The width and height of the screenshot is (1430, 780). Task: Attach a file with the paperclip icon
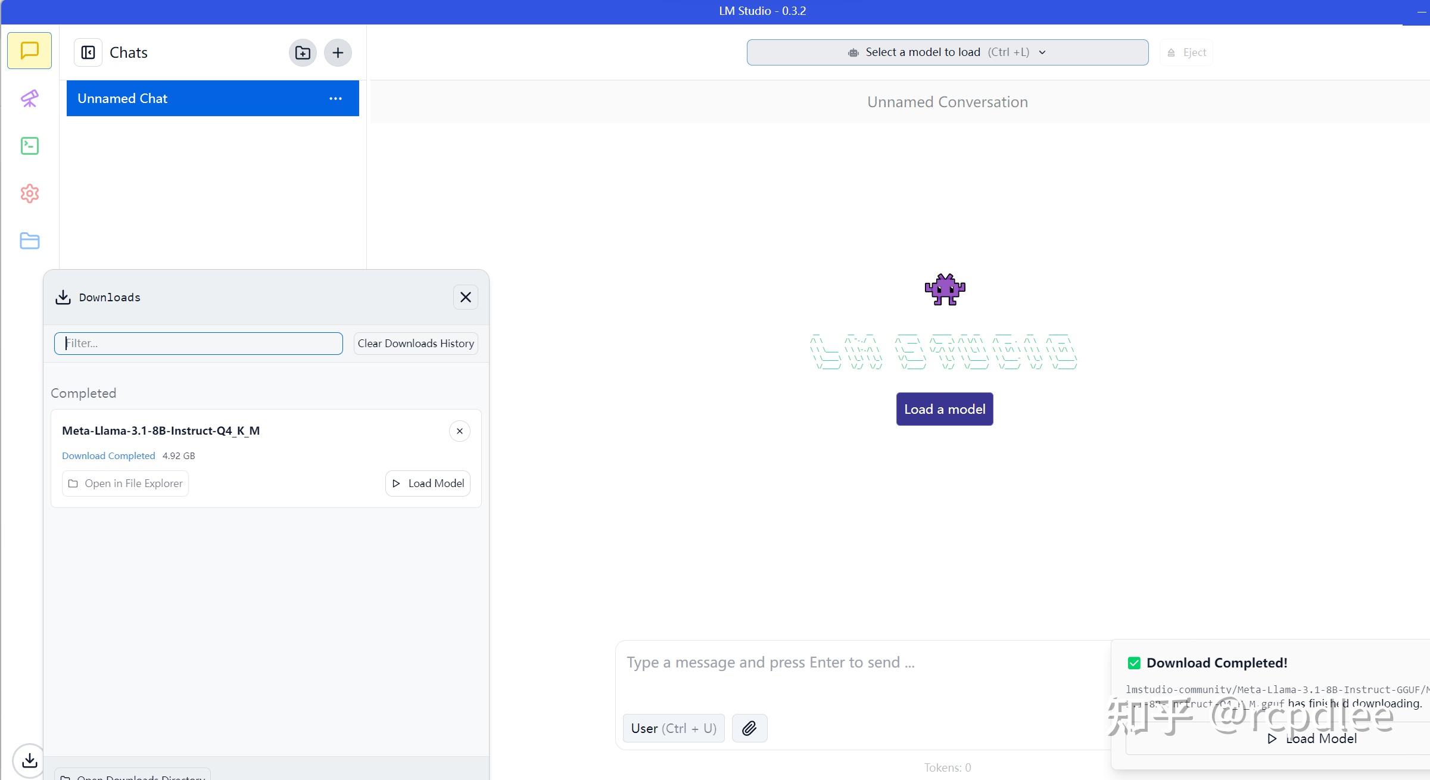(x=749, y=728)
